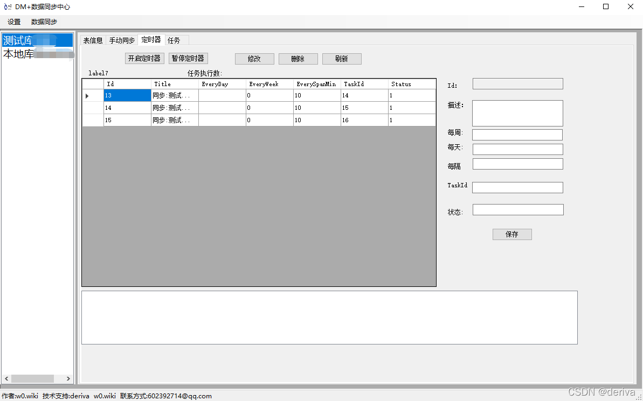Viewport: 643px width, 401px height.
Task: Open the 设置 menu
Action: (x=14, y=22)
